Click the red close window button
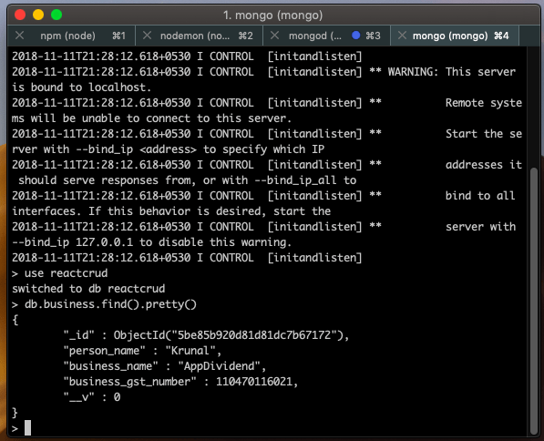The height and width of the screenshot is (441, 544). (20, 15)
